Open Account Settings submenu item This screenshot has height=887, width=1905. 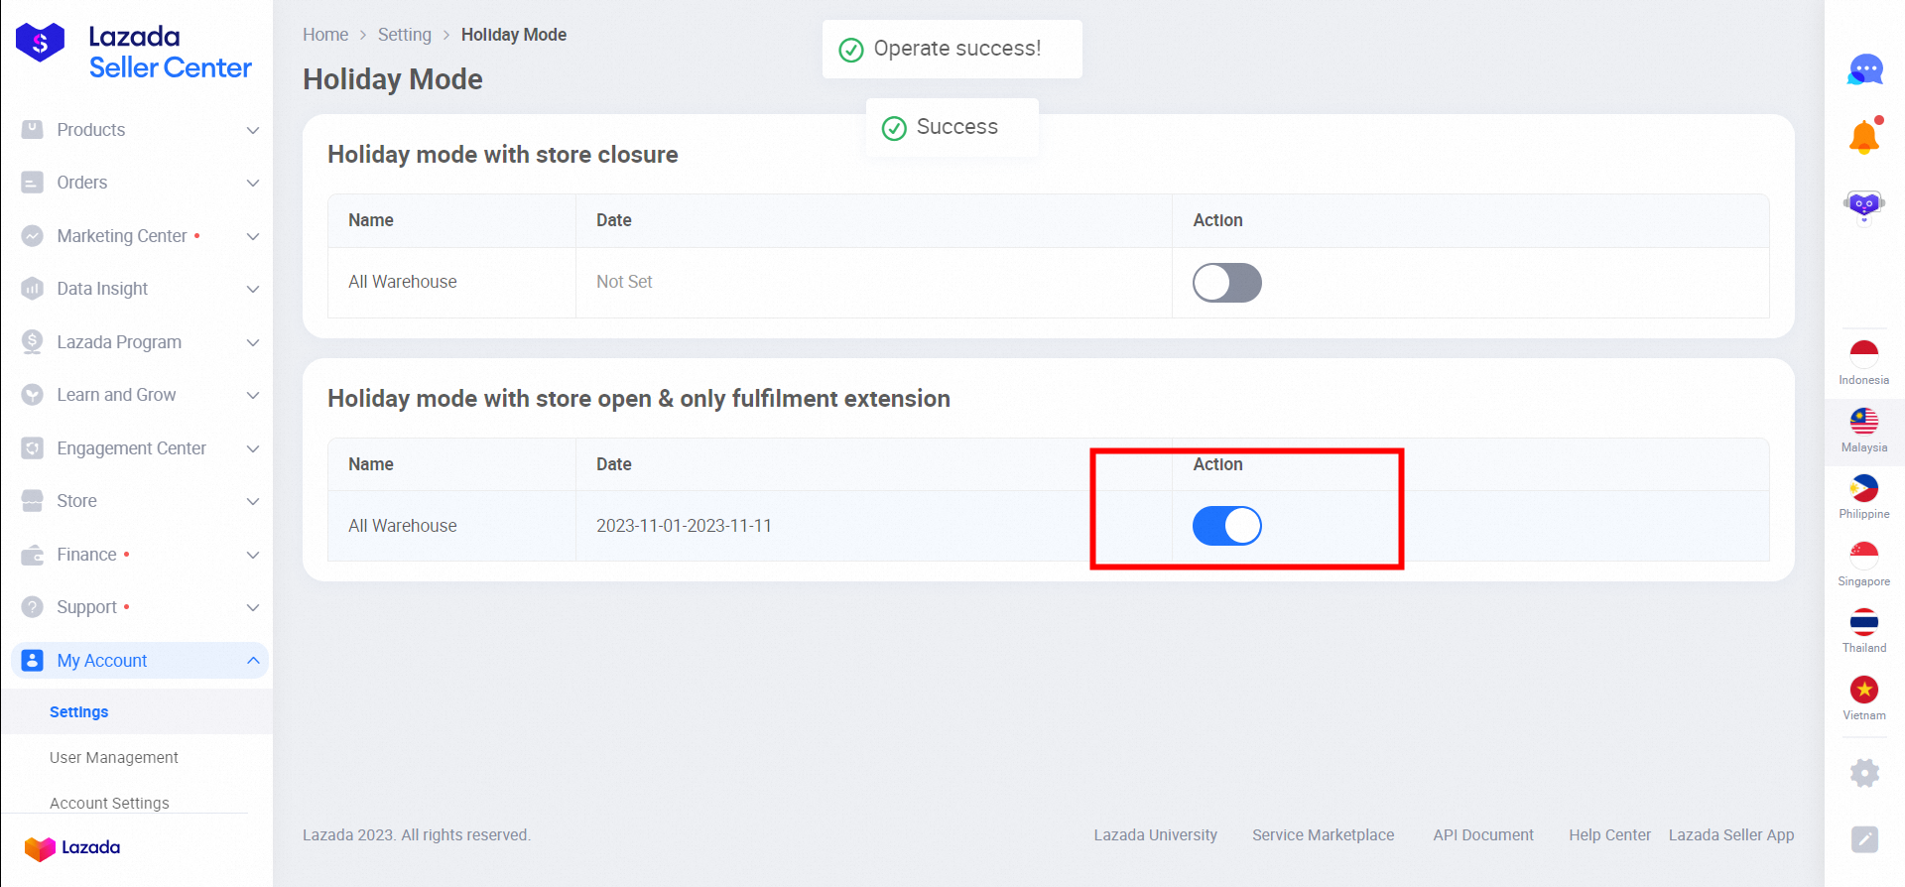[109, 803]
